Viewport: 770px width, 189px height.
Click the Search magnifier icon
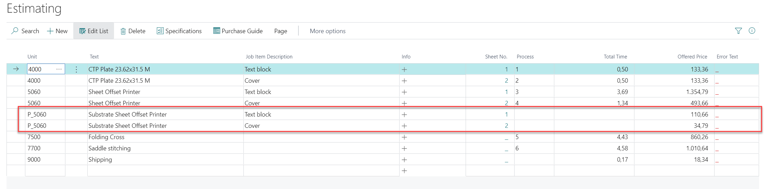tap(15, 31)
